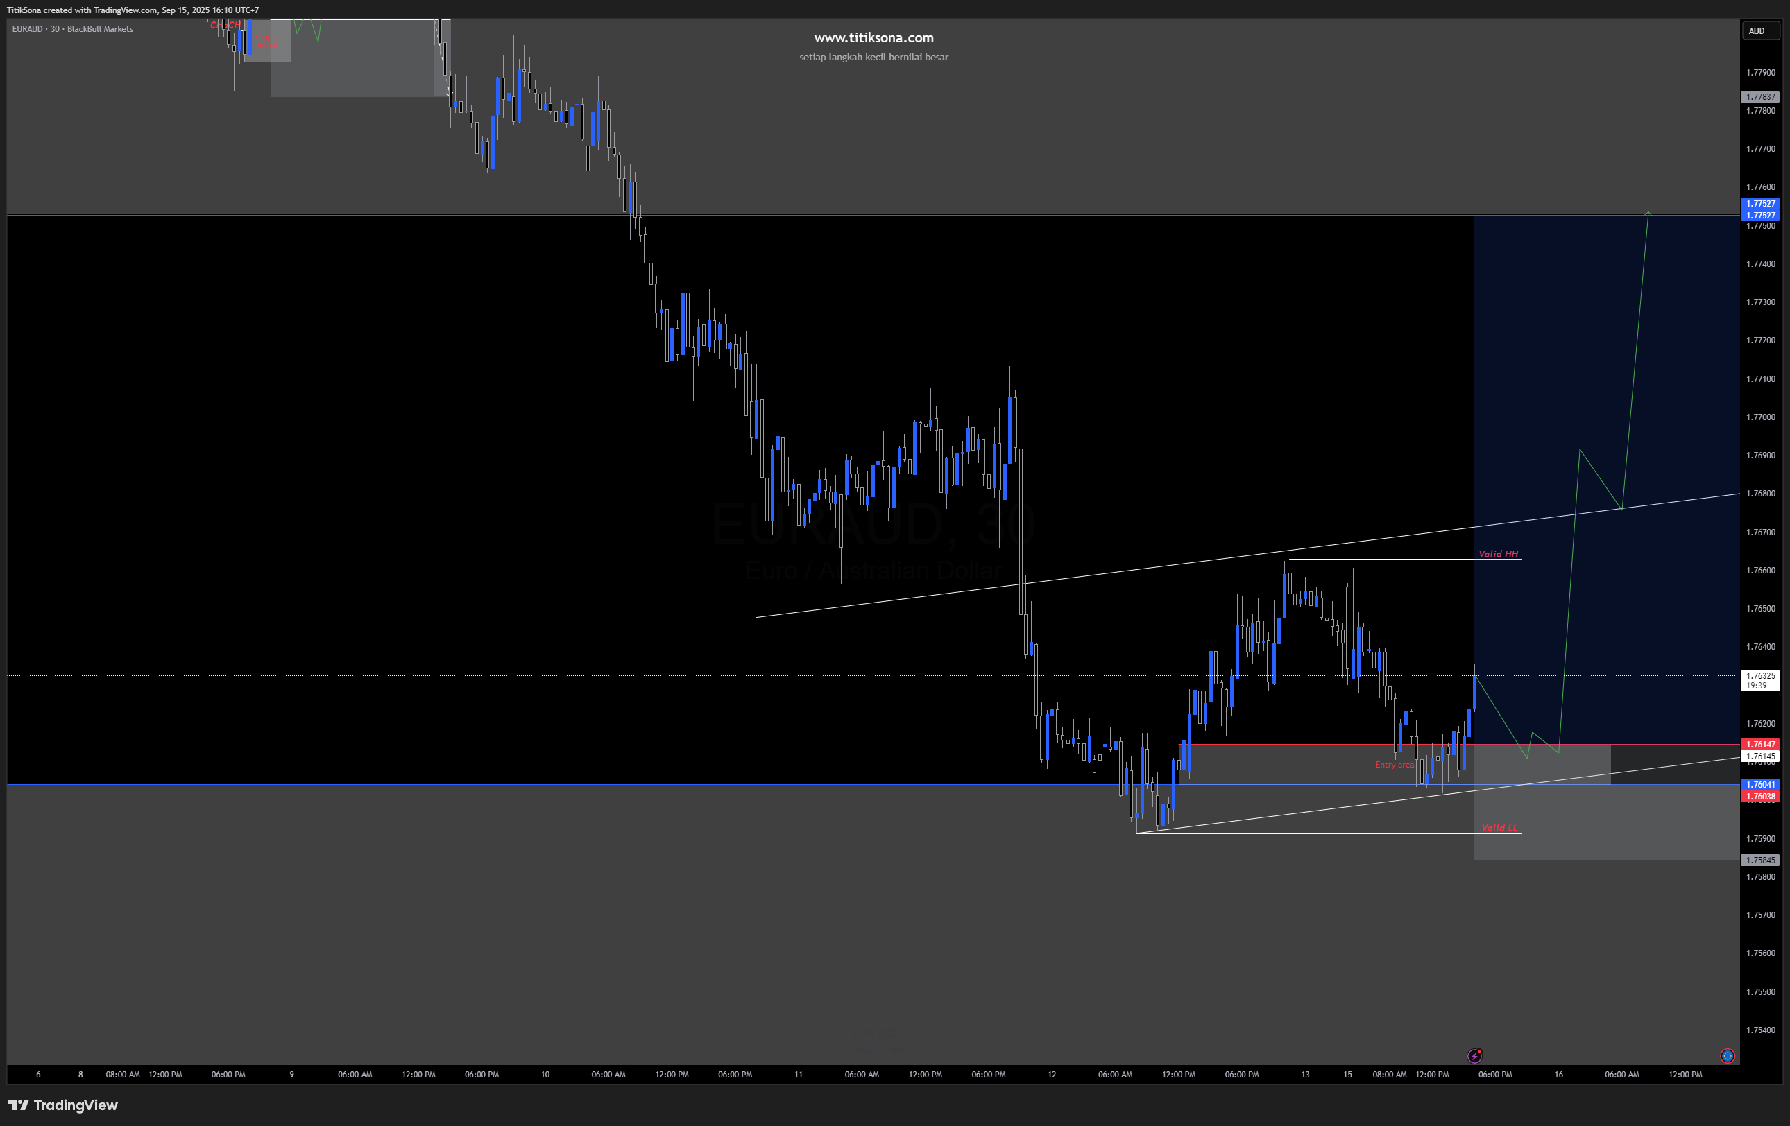Click date 16 on the time axis
The width and height of the screenshot is (1790, 1126).
[x=1558, y=1075]
